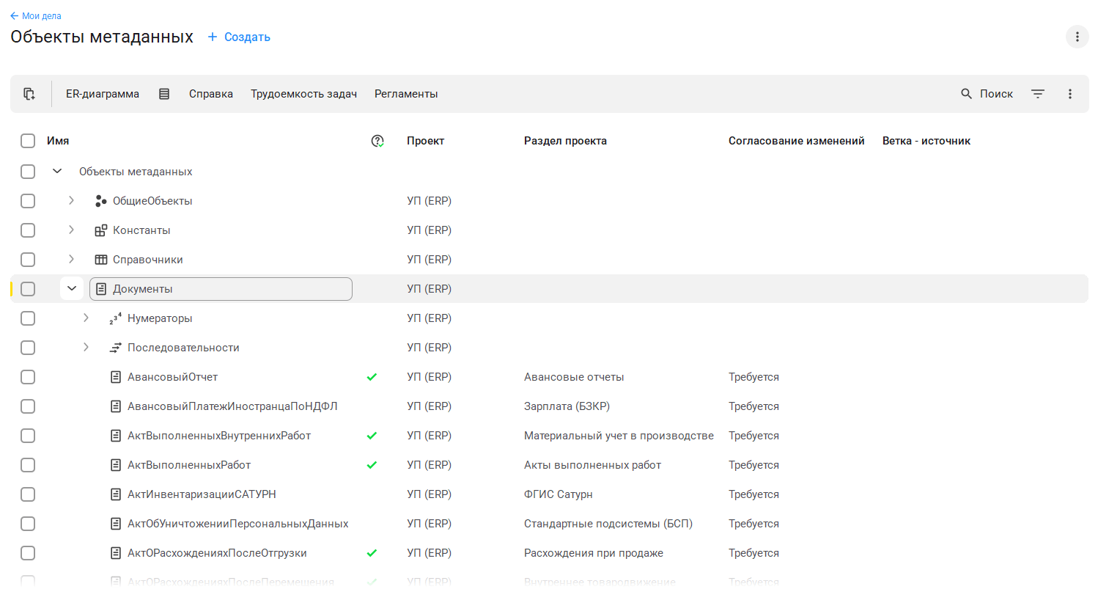1098x600 pixels.
Task: Click green checkmark on АвансовыйОтчет row
Action: (x=372, y=377)
